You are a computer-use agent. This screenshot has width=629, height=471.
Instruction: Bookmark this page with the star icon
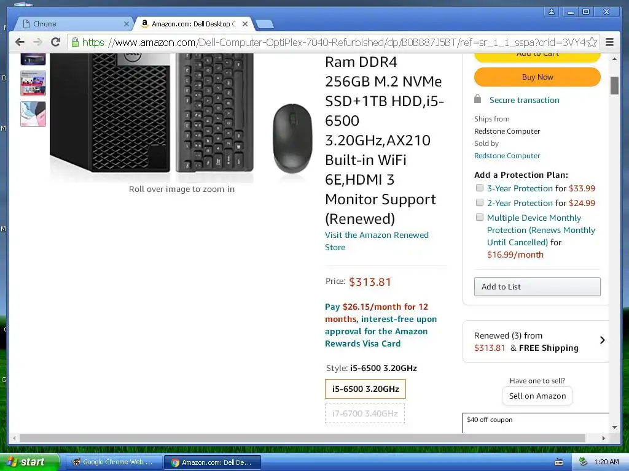point(592,42)
